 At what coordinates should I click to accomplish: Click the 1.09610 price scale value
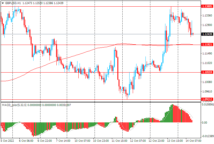pyautogui.click(x=207, y=91)
